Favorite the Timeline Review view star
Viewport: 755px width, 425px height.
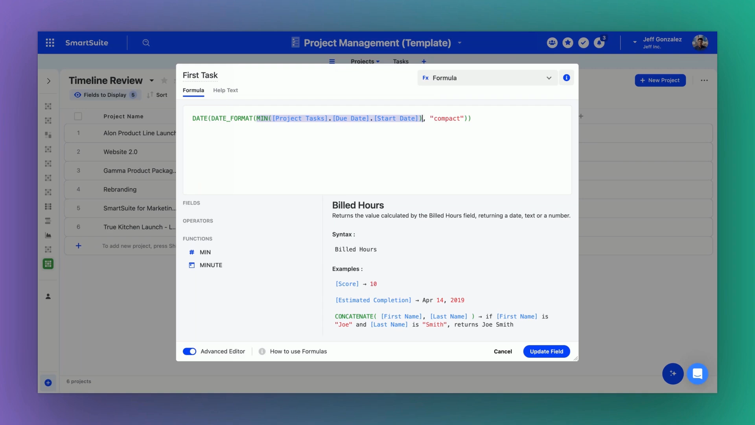point(164,81)
